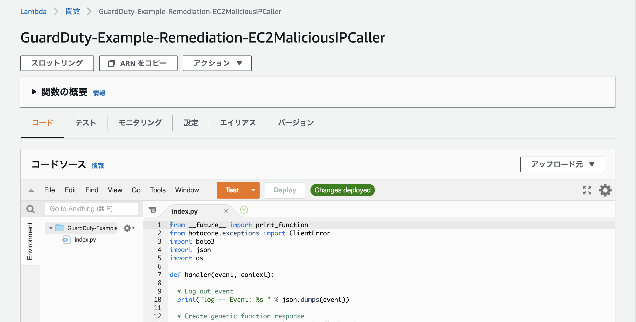This screenshot has height=322, width=636.
Task: Focus the Go to Anything search field
Action: (x=91, y=209)
